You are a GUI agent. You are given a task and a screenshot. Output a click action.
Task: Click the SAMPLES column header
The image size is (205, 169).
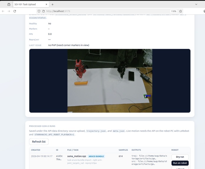[x=123, y=150]
